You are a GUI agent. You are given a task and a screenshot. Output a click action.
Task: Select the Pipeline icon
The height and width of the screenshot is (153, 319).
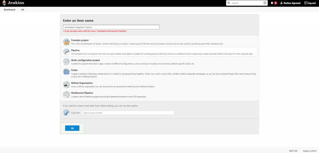pos(67,52)
